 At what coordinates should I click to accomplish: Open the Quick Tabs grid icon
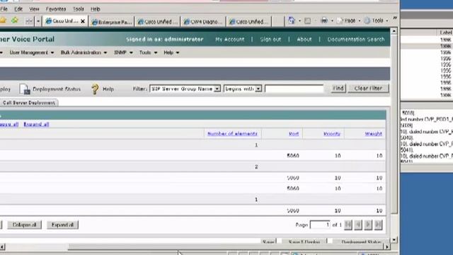(29, 21)
